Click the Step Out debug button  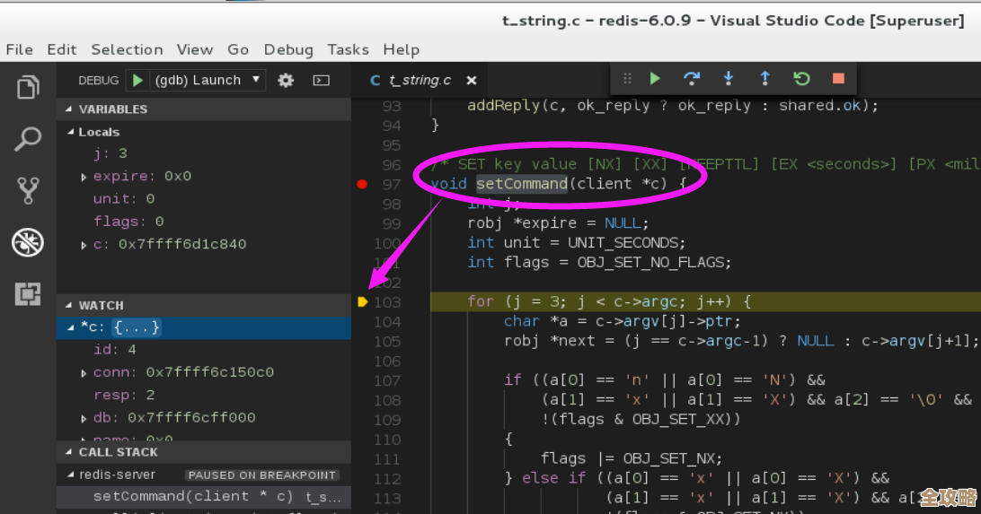click(x=764, y=79)
